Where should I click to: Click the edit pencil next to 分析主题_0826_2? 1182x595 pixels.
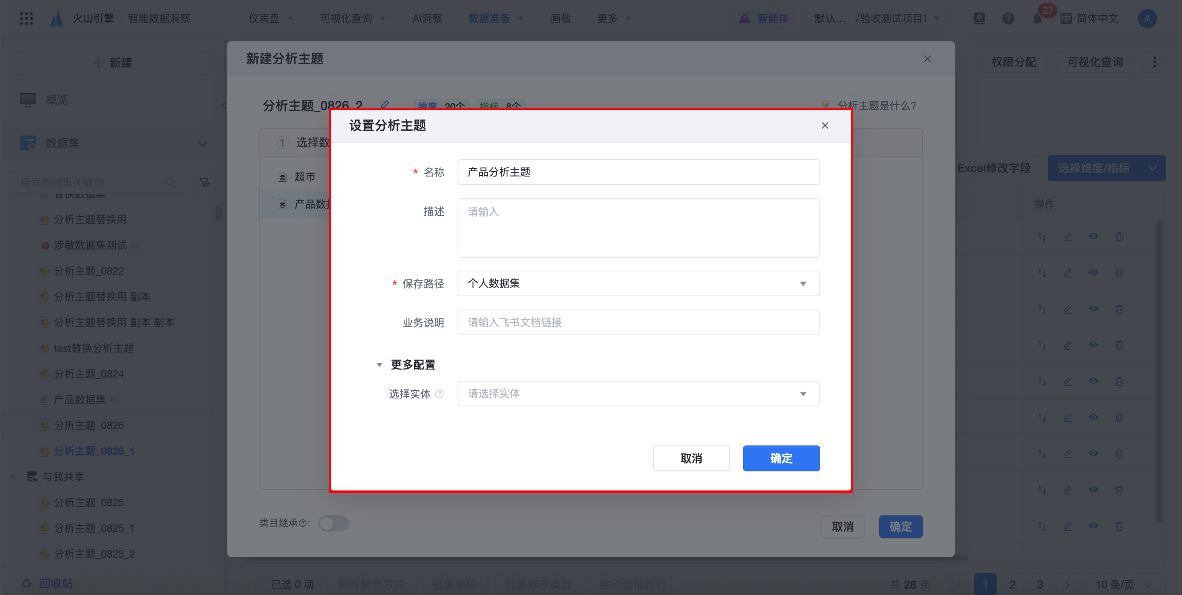[x=384, y=105]
